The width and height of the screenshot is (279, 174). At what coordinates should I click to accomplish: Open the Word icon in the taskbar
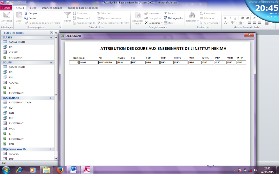tap(74, 169)
